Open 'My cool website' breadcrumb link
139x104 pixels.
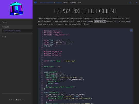pyautogui.click(x=47, y=3)
